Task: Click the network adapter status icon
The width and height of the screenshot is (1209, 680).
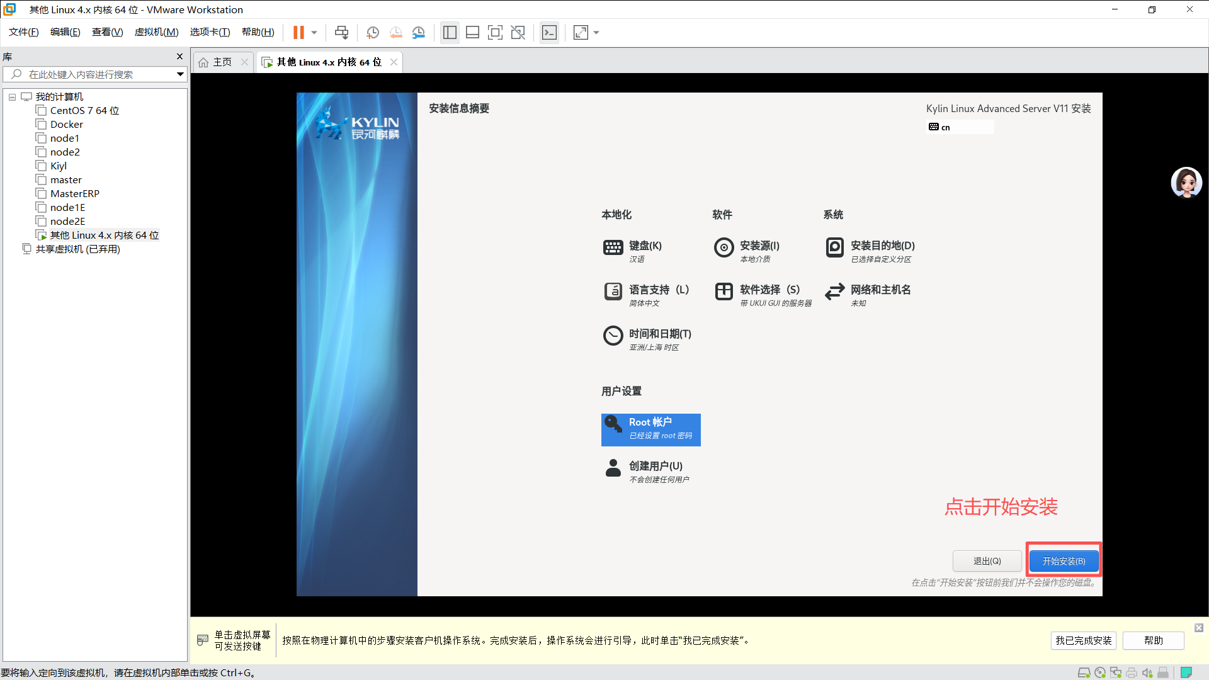Action: pyautogui.click(x=1116, y=672)
